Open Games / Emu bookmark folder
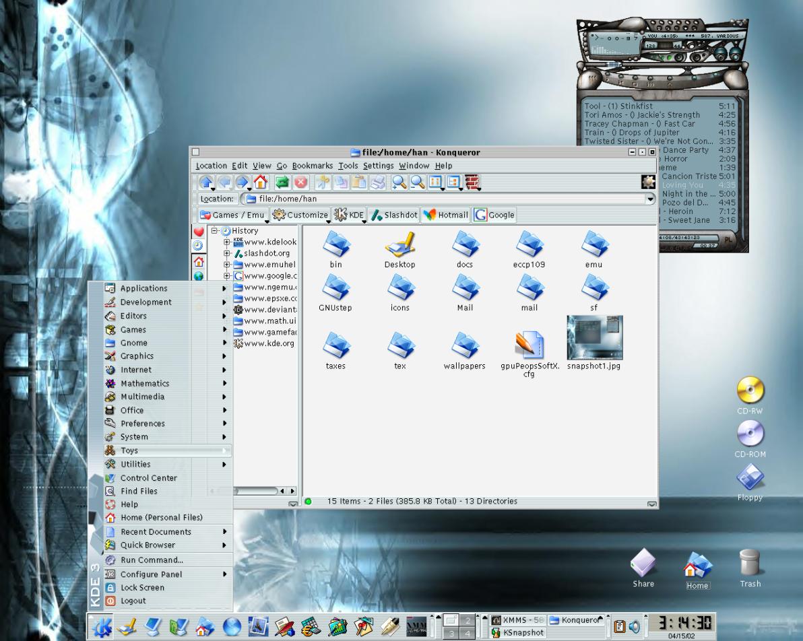 232,215
